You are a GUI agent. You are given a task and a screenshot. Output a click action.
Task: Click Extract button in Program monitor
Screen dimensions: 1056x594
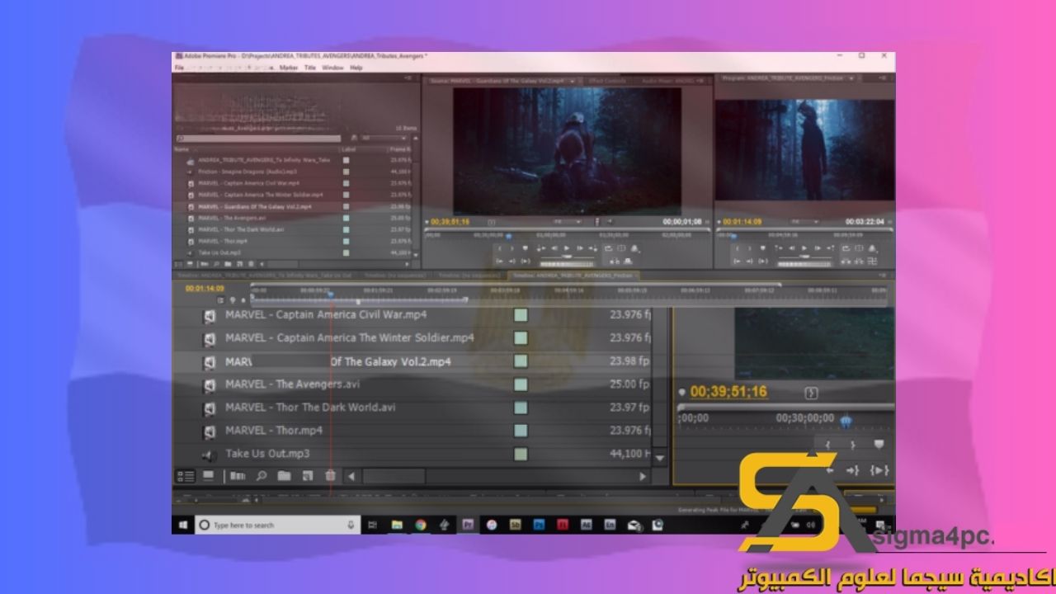tap(858, 260)
